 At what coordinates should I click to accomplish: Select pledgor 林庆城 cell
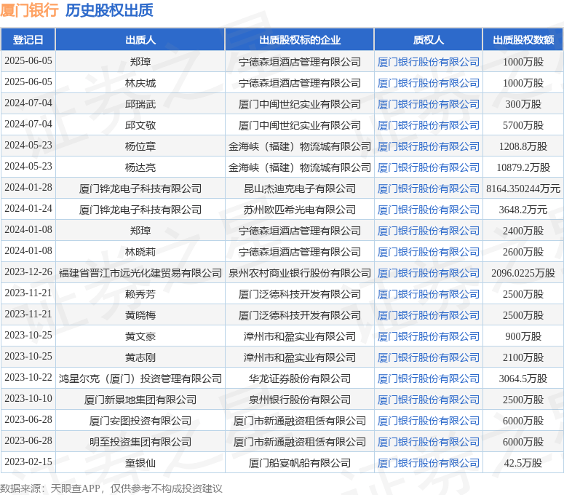pyautogui.click(x=140, y=83)
